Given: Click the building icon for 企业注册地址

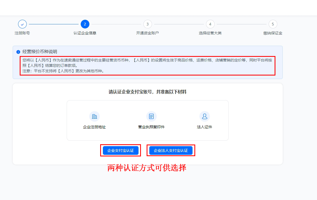Looking at the screenshot, I should pos(95,116).
